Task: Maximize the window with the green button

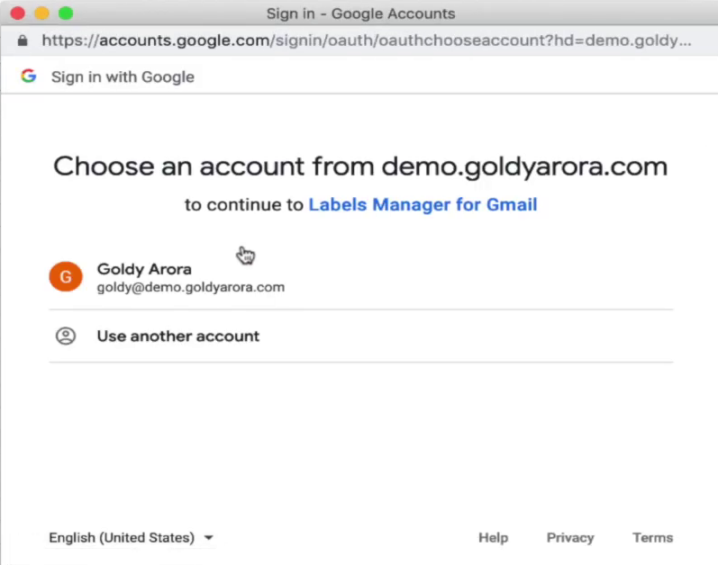Action: click(x=66, y=13)
